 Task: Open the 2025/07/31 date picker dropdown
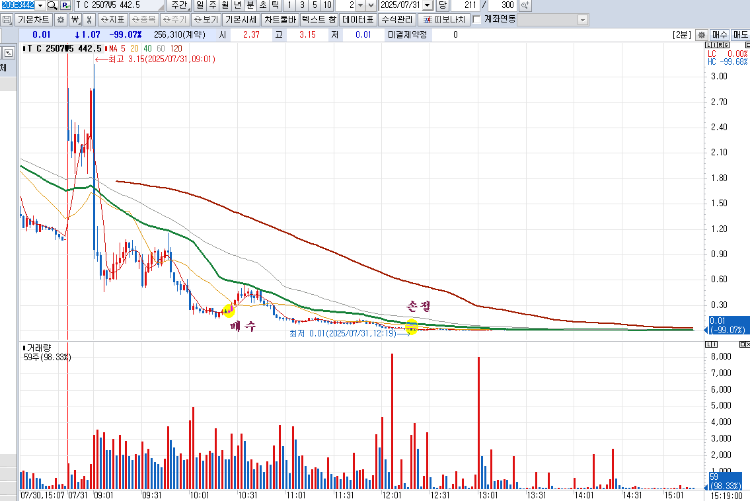tap(428, 5)
